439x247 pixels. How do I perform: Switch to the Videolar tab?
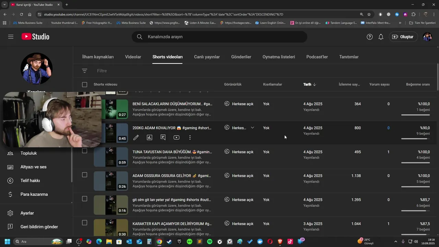[x=133, y=57]
